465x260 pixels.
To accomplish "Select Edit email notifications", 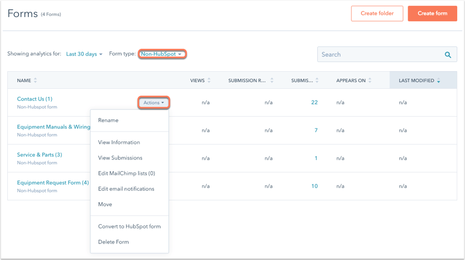I will pos(126,189).
